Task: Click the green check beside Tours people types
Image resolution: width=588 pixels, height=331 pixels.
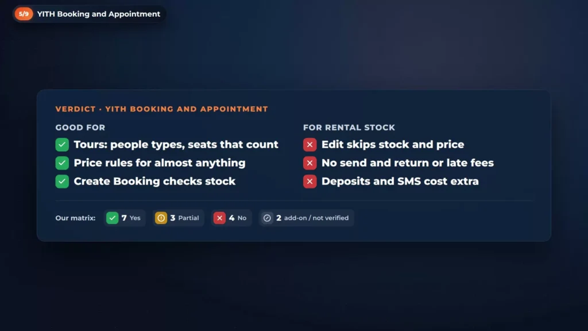Action: click(x=62, y=144)
